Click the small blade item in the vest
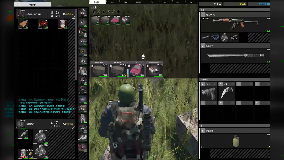Viewport: 284px width, 160px height. (x=23, y=134)
